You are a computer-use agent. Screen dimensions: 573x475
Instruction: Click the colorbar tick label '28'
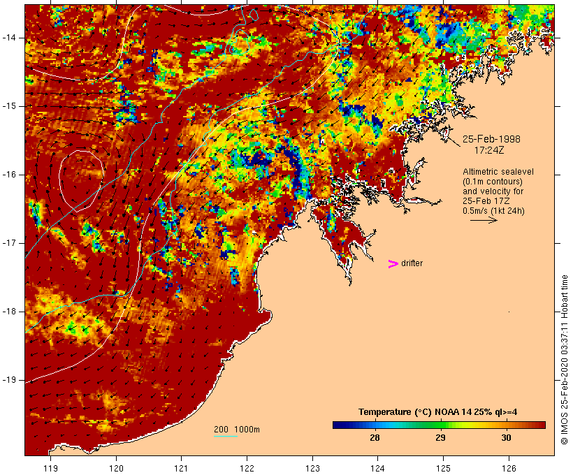375,437
